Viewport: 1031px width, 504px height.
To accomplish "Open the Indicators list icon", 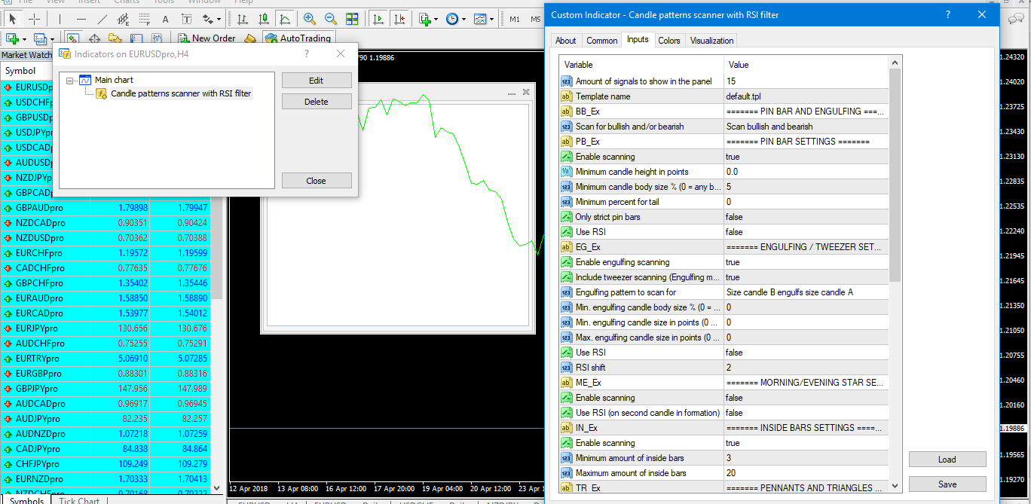I will pos(425,19).
